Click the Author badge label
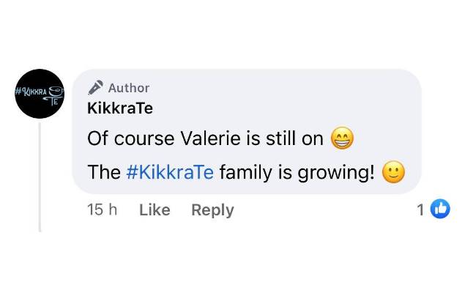 click(128, 88)
